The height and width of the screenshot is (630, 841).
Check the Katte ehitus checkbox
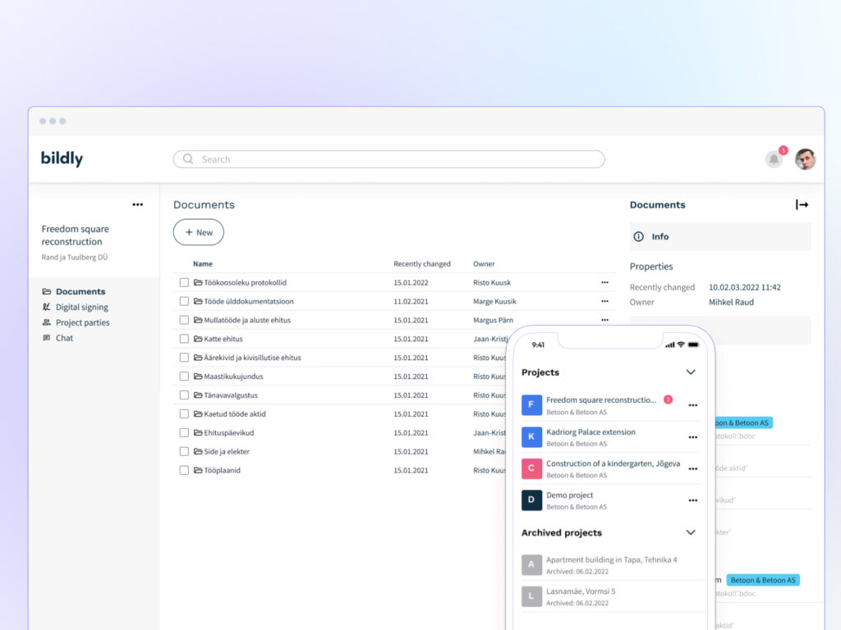tap(183, 339)
